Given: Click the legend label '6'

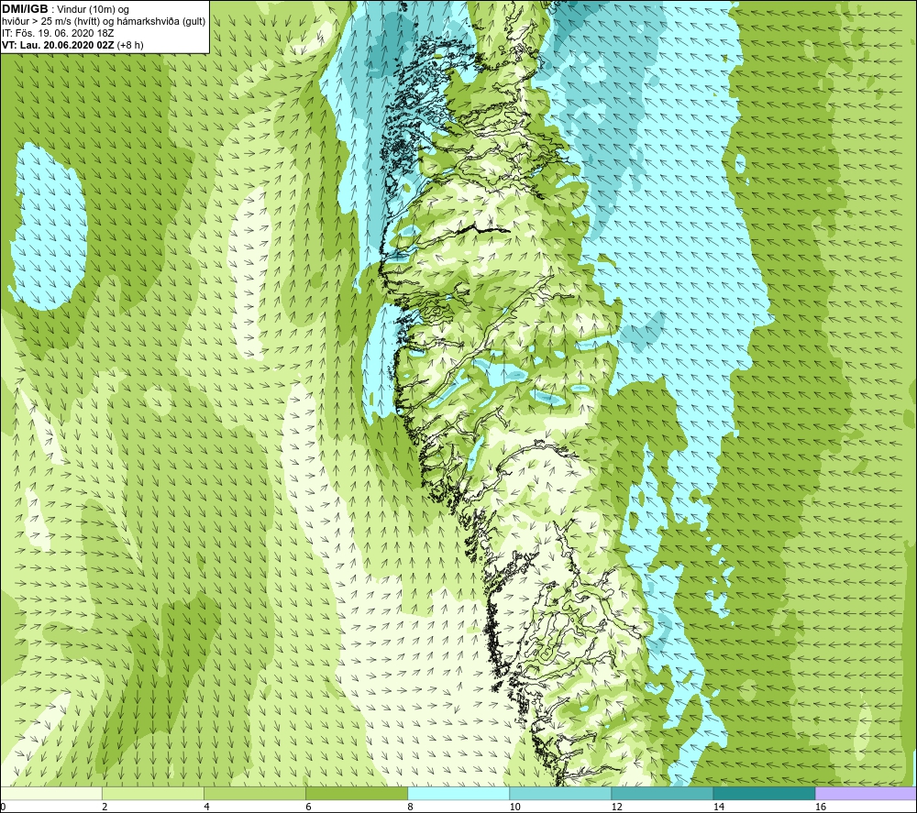Looking at the screenshot, I should (x=308, y=808).
